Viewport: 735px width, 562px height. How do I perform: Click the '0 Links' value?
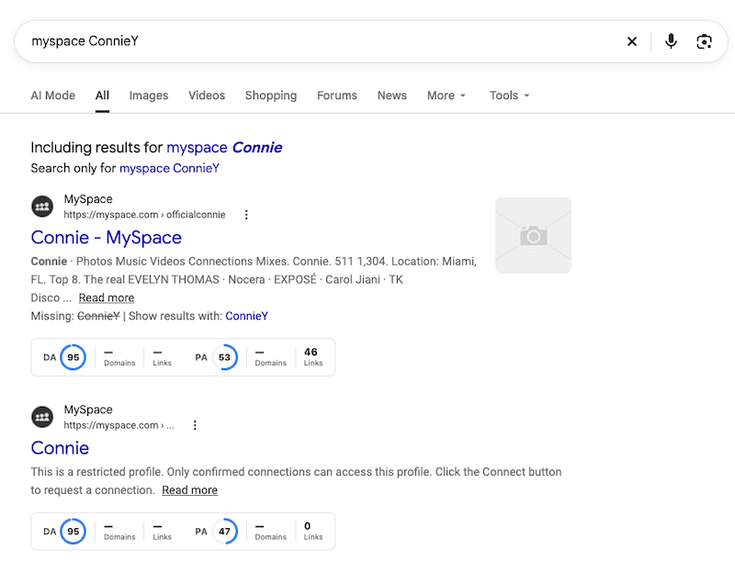[x=312, y=531]
